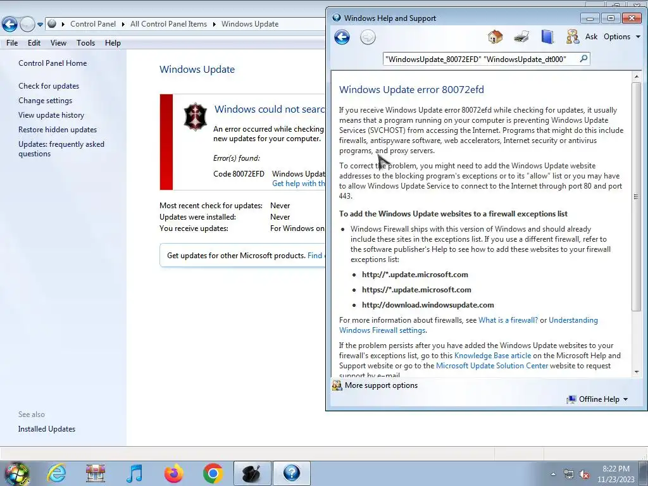Open the Help menu

[x=113, y=43]
